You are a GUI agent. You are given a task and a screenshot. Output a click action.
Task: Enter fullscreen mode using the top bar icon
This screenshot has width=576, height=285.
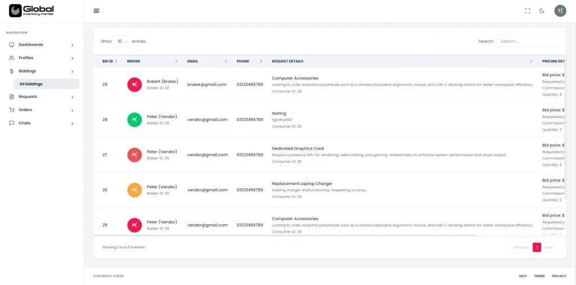tap(528, 11)
